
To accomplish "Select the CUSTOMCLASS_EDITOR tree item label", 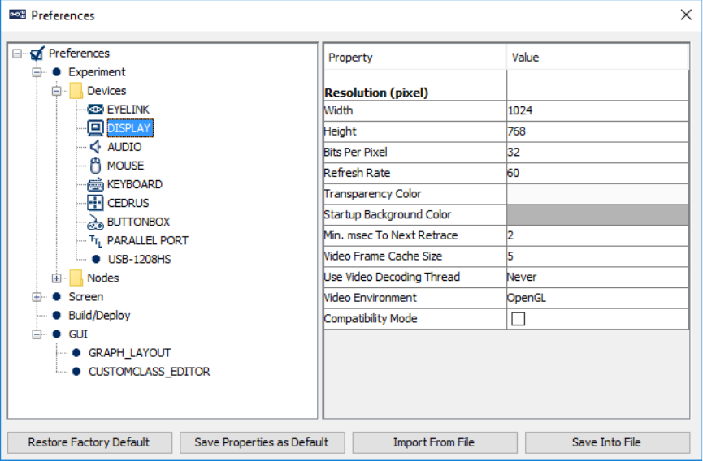I will pyautogui.click(x=150, y=372).
